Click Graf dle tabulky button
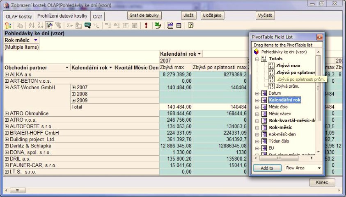The height and width of the screenshot is (197, 346). pyautogui.click(x=144, y=16)
